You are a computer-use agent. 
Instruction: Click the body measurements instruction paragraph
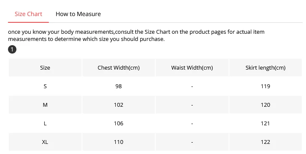(136, 35)
